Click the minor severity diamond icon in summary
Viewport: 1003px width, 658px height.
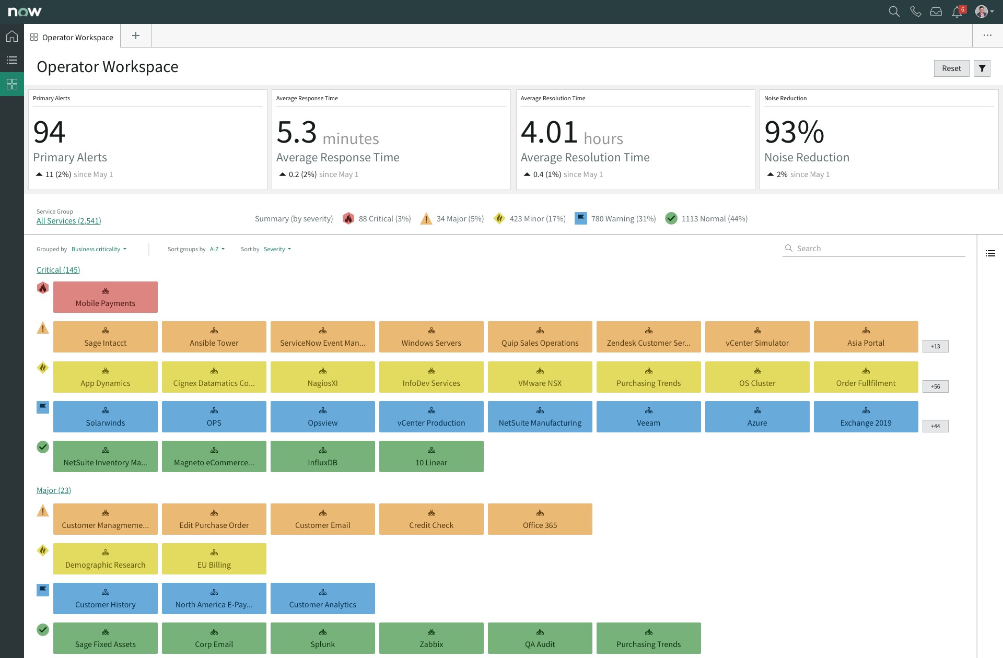(499, 218)
